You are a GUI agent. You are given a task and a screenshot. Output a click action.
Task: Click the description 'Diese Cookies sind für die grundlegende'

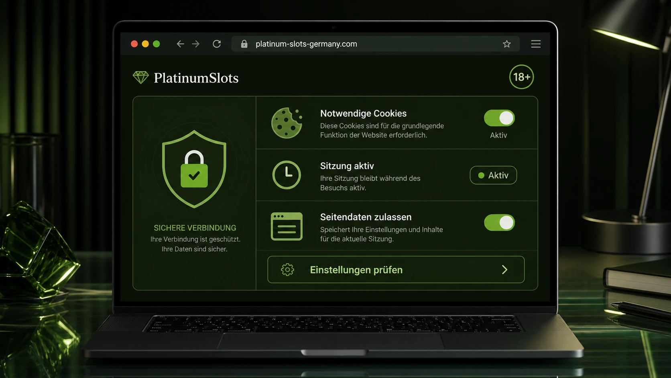point(382,126)
